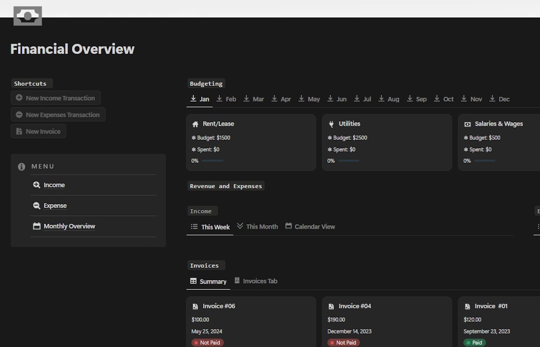Screen dimensions: 540x347
Task: Click the New Expenses Transaction button
Action: (x=58, y=115)
